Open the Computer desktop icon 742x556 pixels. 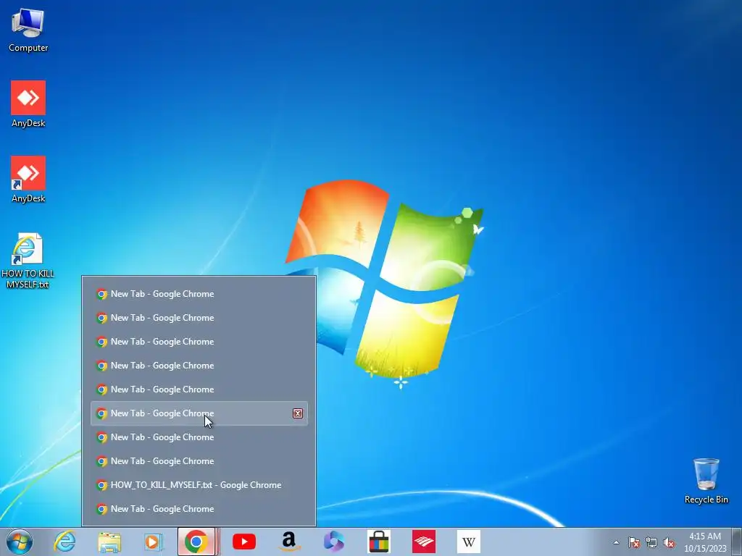[x=28, y=30]
